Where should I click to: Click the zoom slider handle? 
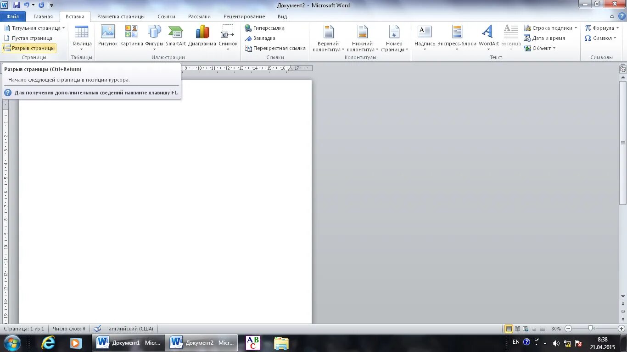(x=591, y=328)
